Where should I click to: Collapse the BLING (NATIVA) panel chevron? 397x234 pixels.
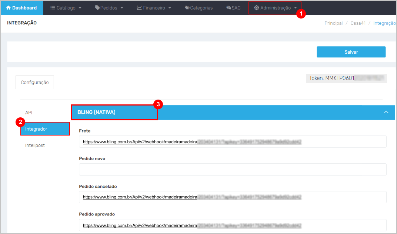pyautogui.click(x=386, y=112)
